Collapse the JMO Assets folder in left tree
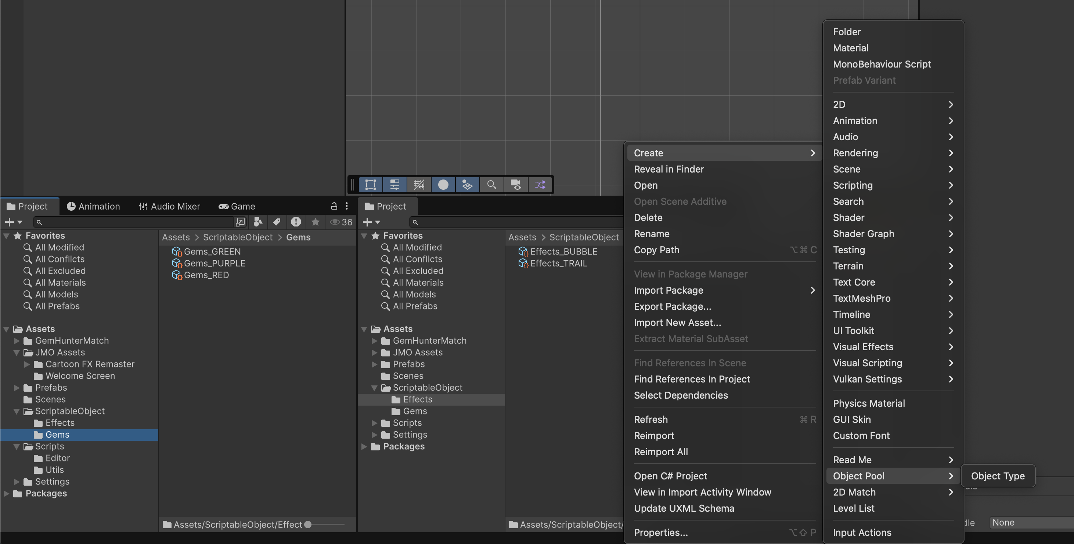Image resolution: width=1074 pixels, height=544 pixels. (x=17, y=352)
